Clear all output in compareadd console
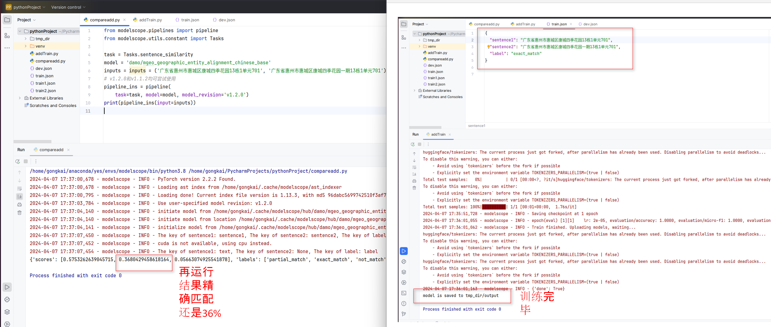771x327 pixels. tap(19, 213)
